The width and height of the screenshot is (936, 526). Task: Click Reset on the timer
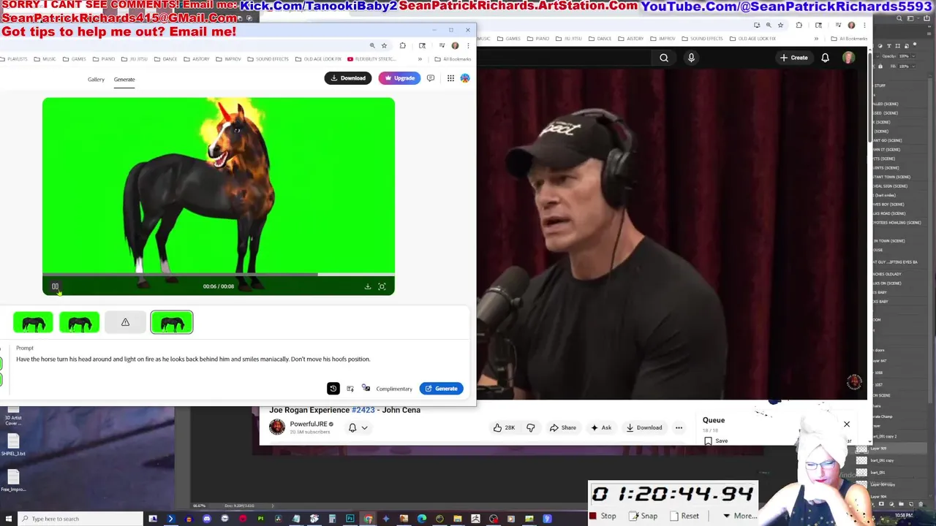coord(685,516)
